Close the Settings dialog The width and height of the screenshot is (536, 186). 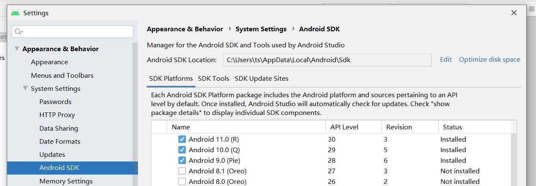(514, 13)
